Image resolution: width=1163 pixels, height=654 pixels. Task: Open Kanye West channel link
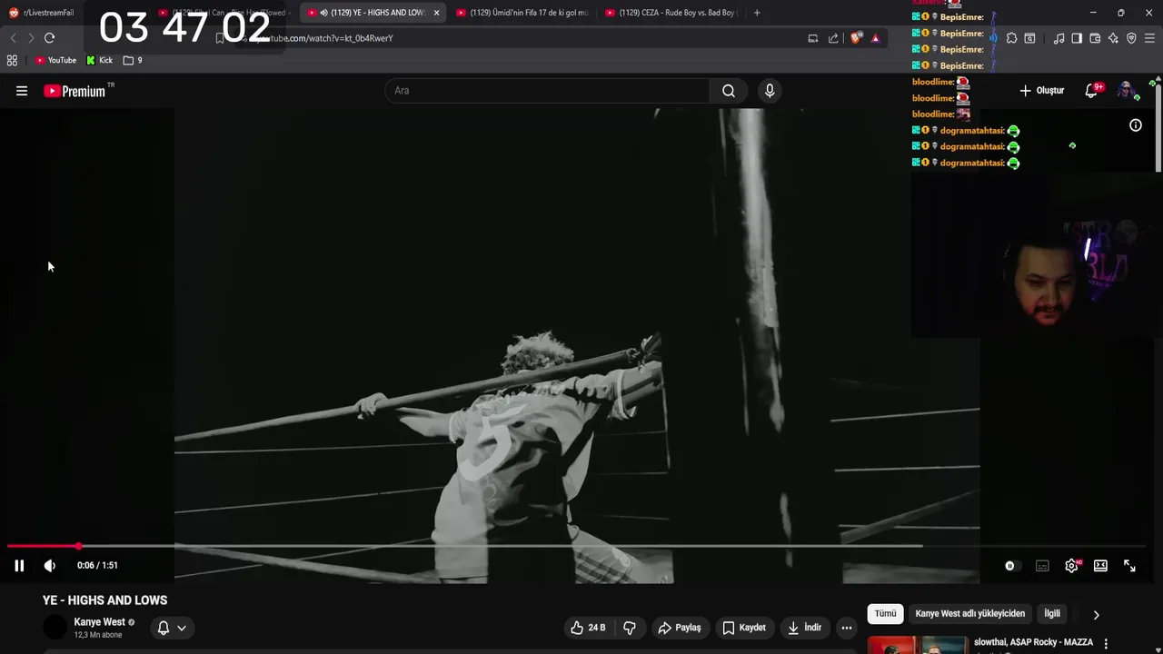[100, 622]
